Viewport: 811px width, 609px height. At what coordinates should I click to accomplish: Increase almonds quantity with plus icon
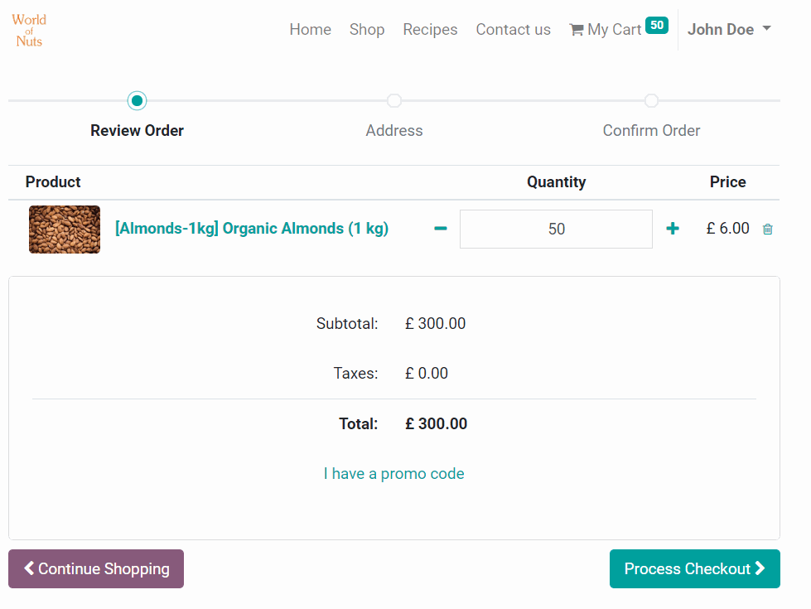click(x=673, y=229)
